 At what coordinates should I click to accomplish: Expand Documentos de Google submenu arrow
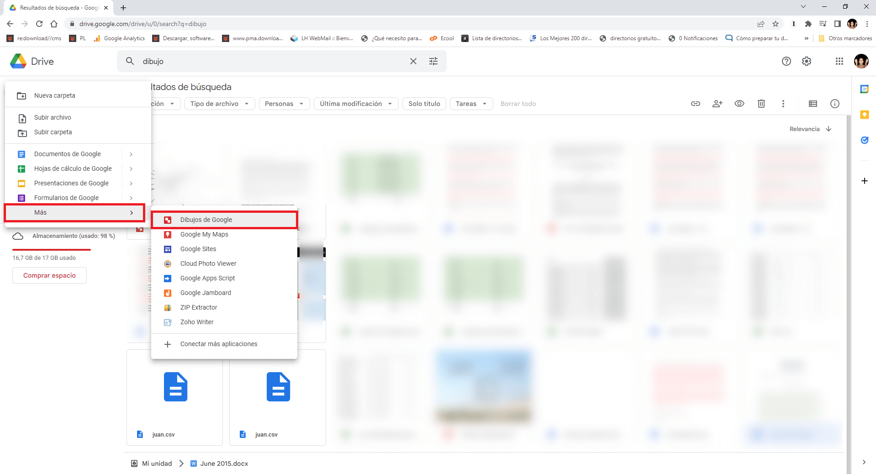coord(131,154)
